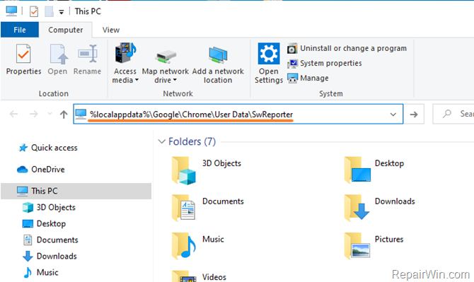The height and width of the screenshot is (282, 474).
Task: Open Customize Quick Access Toolbar dropdown
Action: (x=62, y=12)
